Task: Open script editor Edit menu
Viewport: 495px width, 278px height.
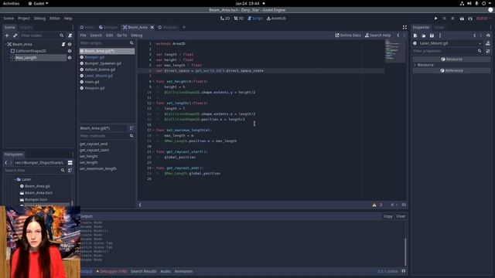Action: [109, 36]
